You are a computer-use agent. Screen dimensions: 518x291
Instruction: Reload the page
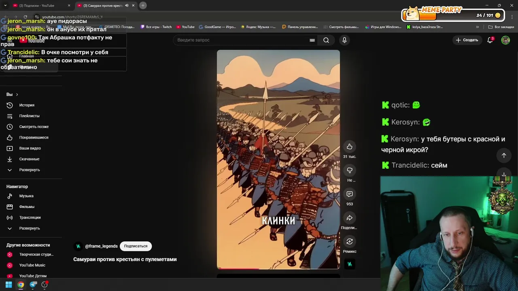click(x=25, y=17)
